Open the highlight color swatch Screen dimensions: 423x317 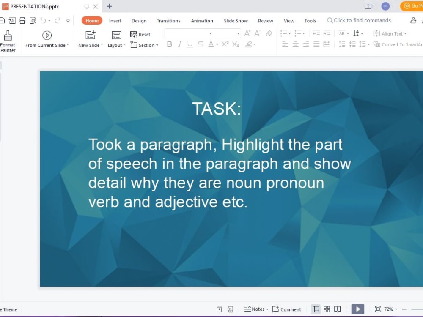pyautogui.click(x=249, y=44)
